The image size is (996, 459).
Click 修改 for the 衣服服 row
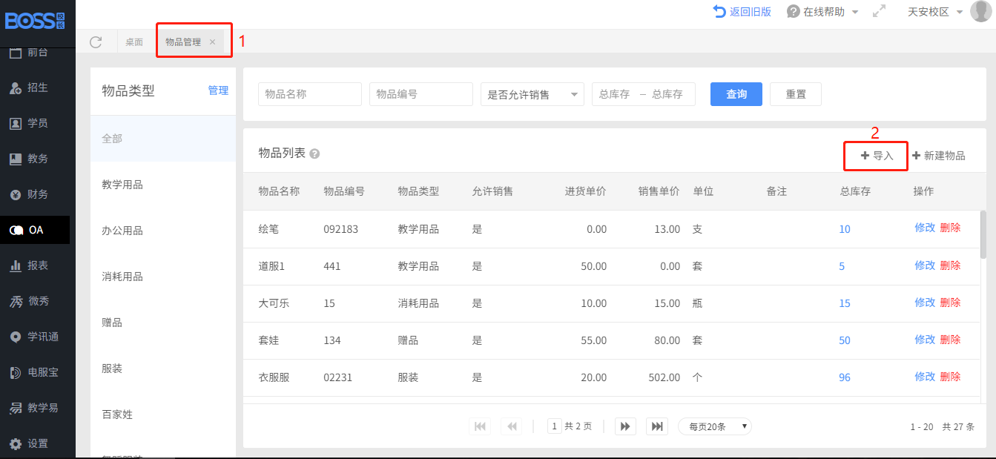click(x=925, y=376)
